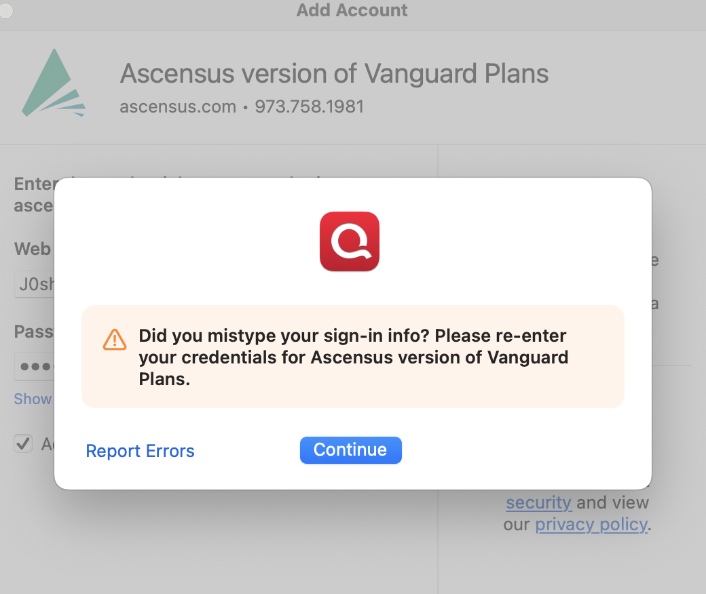Click the orange warning triangle icon
The width and height of the screenshot is (706, 594).
115,338
